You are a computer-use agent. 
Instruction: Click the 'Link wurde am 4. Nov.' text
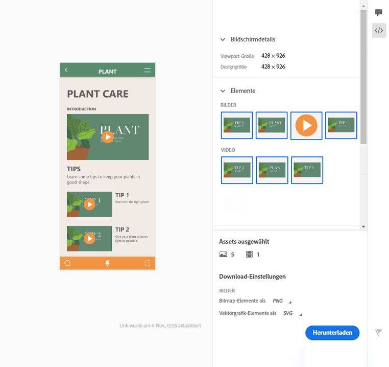(160, 326)
